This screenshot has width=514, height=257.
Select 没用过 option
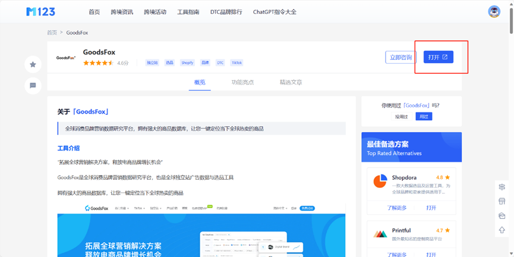[402, 117]
